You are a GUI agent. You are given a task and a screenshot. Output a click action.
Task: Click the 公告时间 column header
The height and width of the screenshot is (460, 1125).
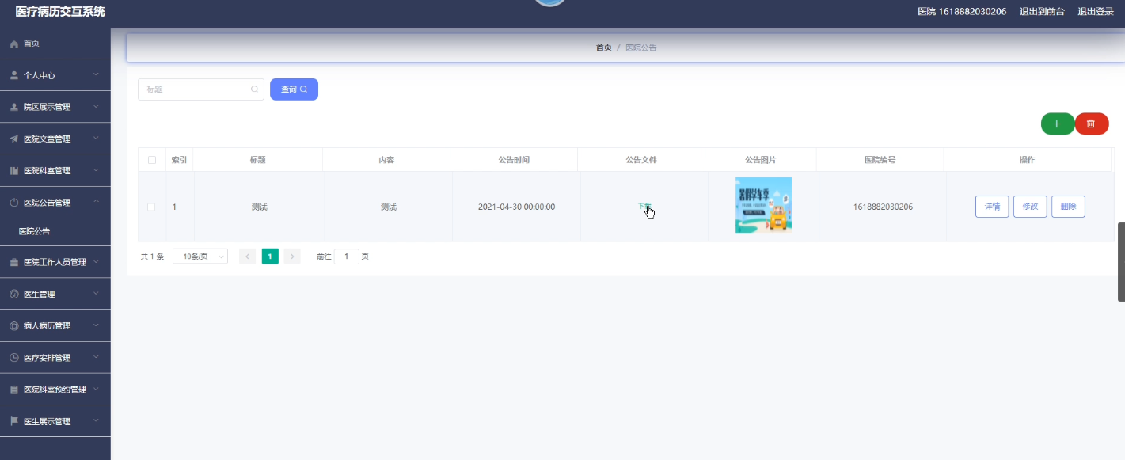coord(514,160)
